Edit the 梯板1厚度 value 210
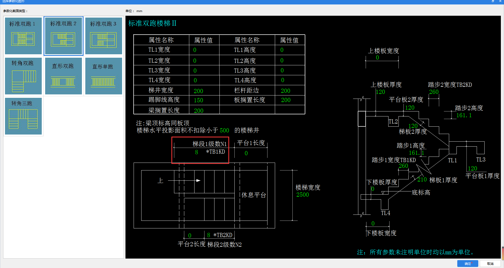The image size is (504, 268). 422,179
